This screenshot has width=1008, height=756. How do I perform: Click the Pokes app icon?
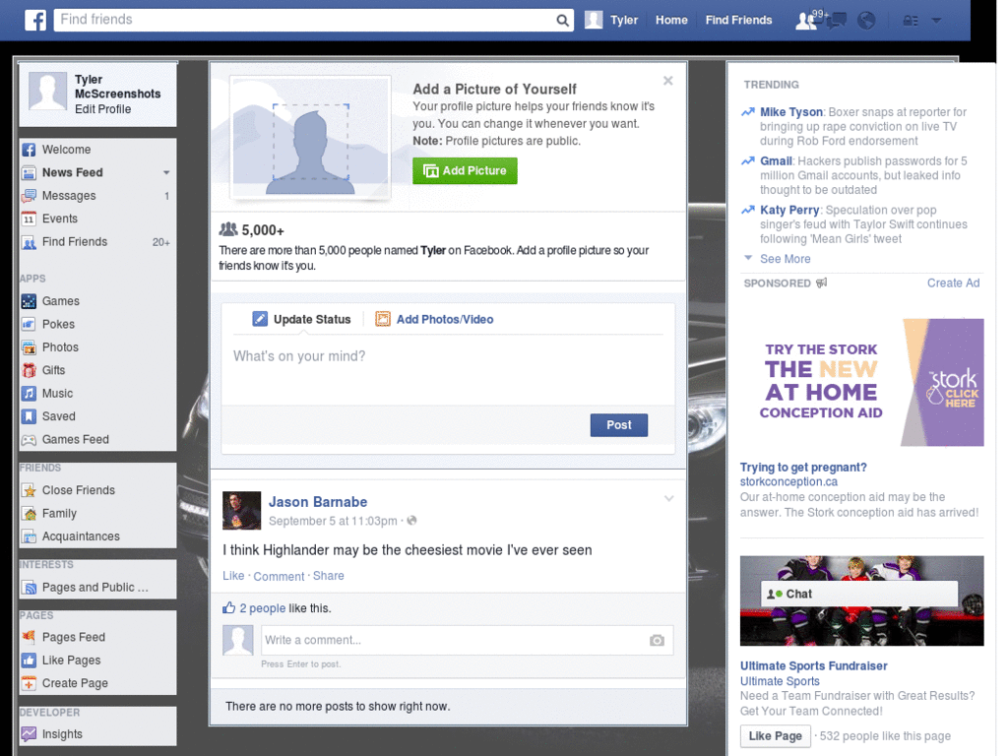[29, 325]
